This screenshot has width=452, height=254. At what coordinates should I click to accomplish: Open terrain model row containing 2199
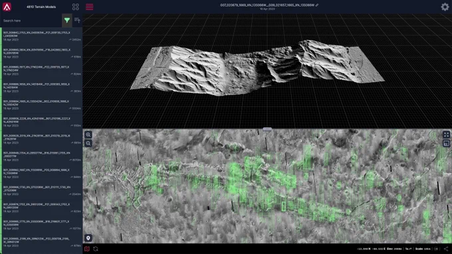pos(42,242)
